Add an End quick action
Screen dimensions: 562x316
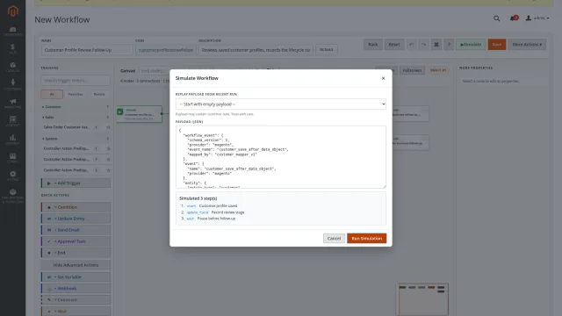point(76,253)
